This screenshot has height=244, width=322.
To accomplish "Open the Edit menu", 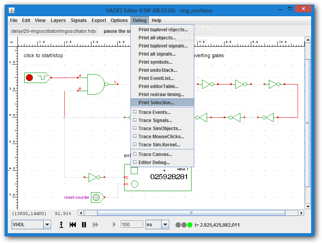I will (26, 20).
